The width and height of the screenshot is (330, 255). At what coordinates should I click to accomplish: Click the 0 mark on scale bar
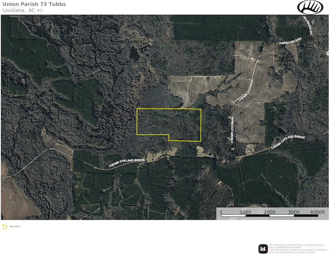click(221, 212)
